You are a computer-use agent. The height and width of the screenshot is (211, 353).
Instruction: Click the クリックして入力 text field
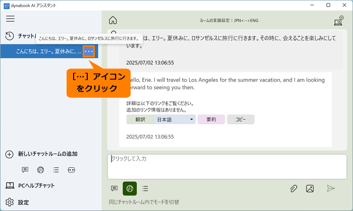tap(227, 167)
